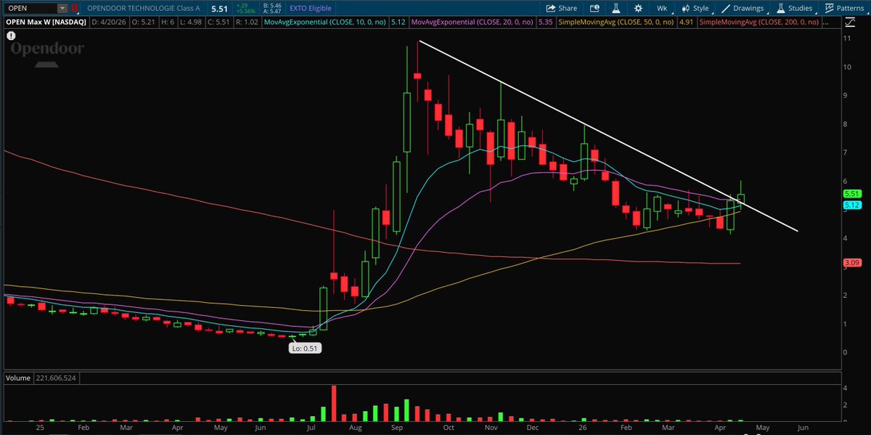Open the Wk aggregation period selector

point(662,8)
